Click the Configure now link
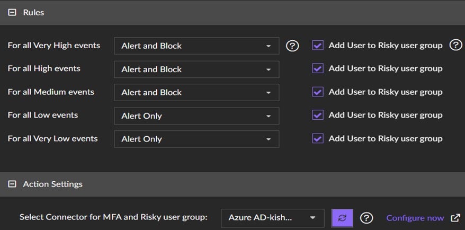This screenshot has width=465, height=230. pos(415,218)
